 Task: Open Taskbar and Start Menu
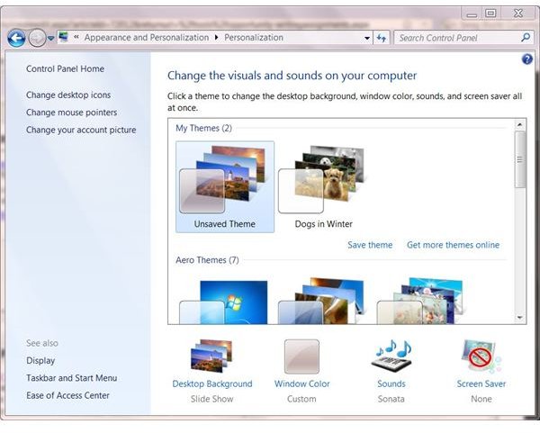(x=72, y=378)
